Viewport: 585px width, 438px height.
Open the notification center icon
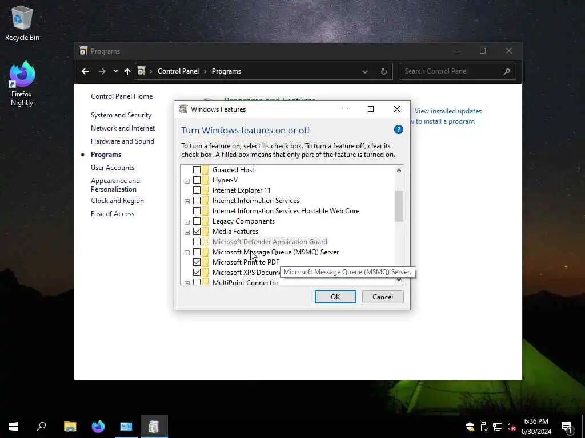(x=567, y=428)
